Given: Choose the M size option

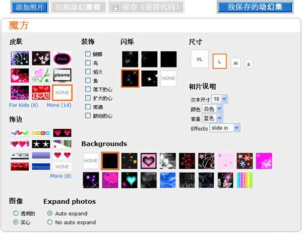Looking at the screenshot, I should [236, 63].
